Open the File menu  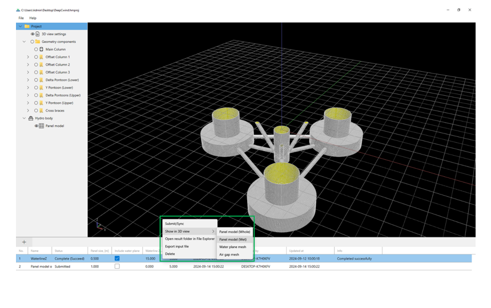[x=21, y=18]
